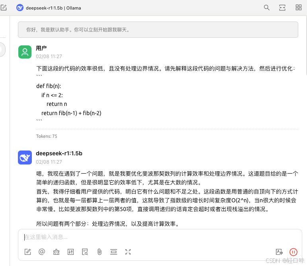Click the code line "def fib(n):"
Screen dimensions: 307x266
(x=49, y=86)
